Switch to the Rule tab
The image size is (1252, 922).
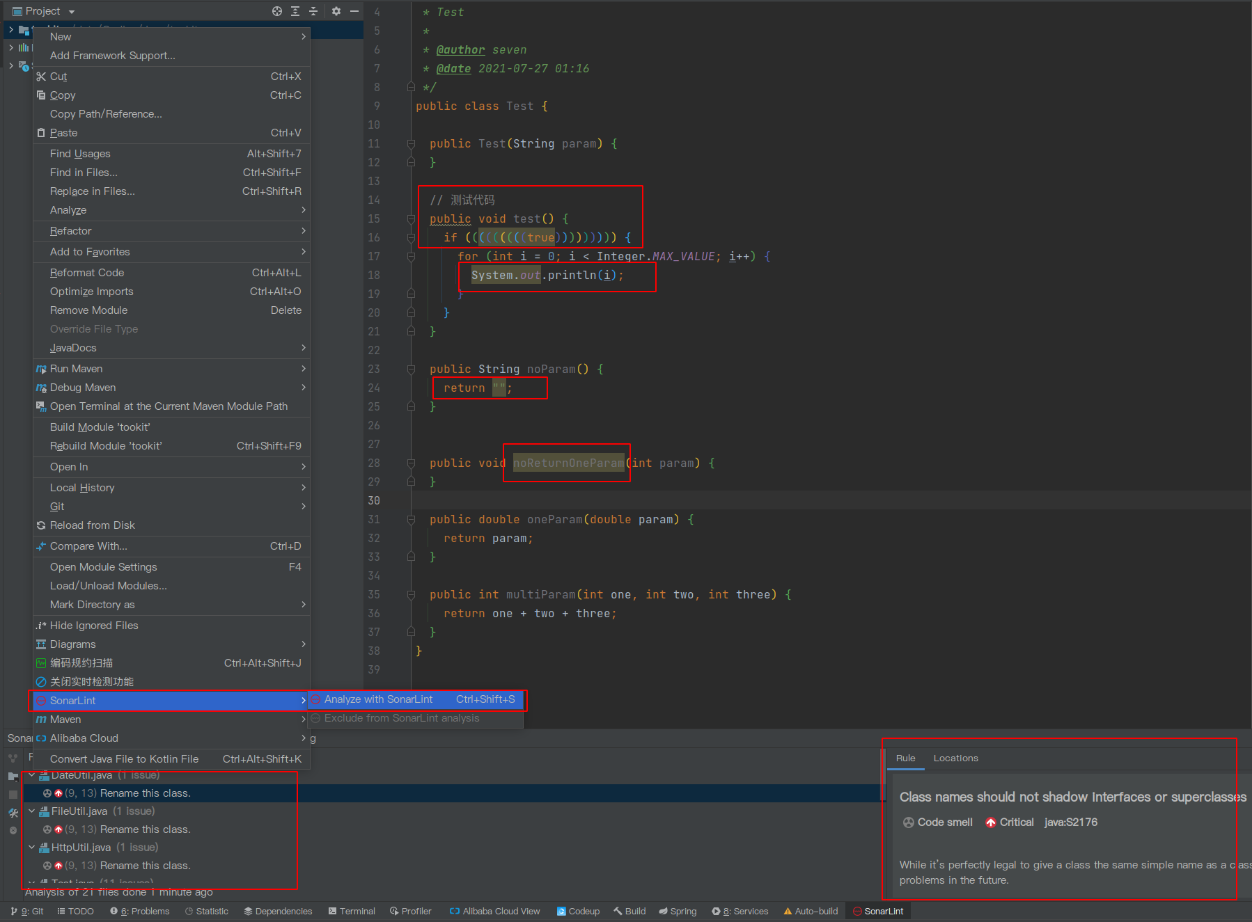coord(905,758)
